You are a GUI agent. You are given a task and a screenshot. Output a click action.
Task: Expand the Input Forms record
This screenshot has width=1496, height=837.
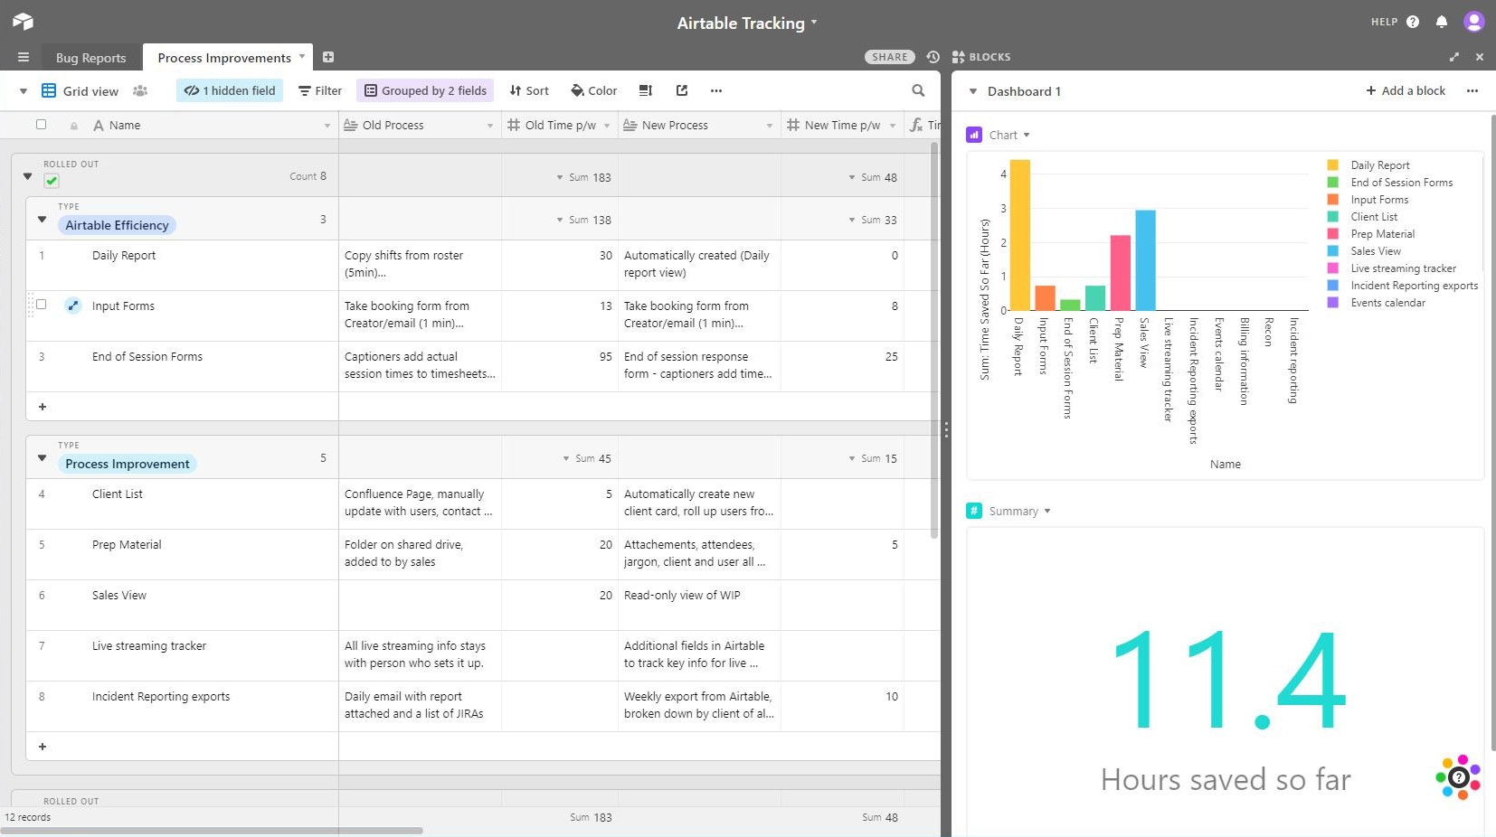click(x=73, y=306)
